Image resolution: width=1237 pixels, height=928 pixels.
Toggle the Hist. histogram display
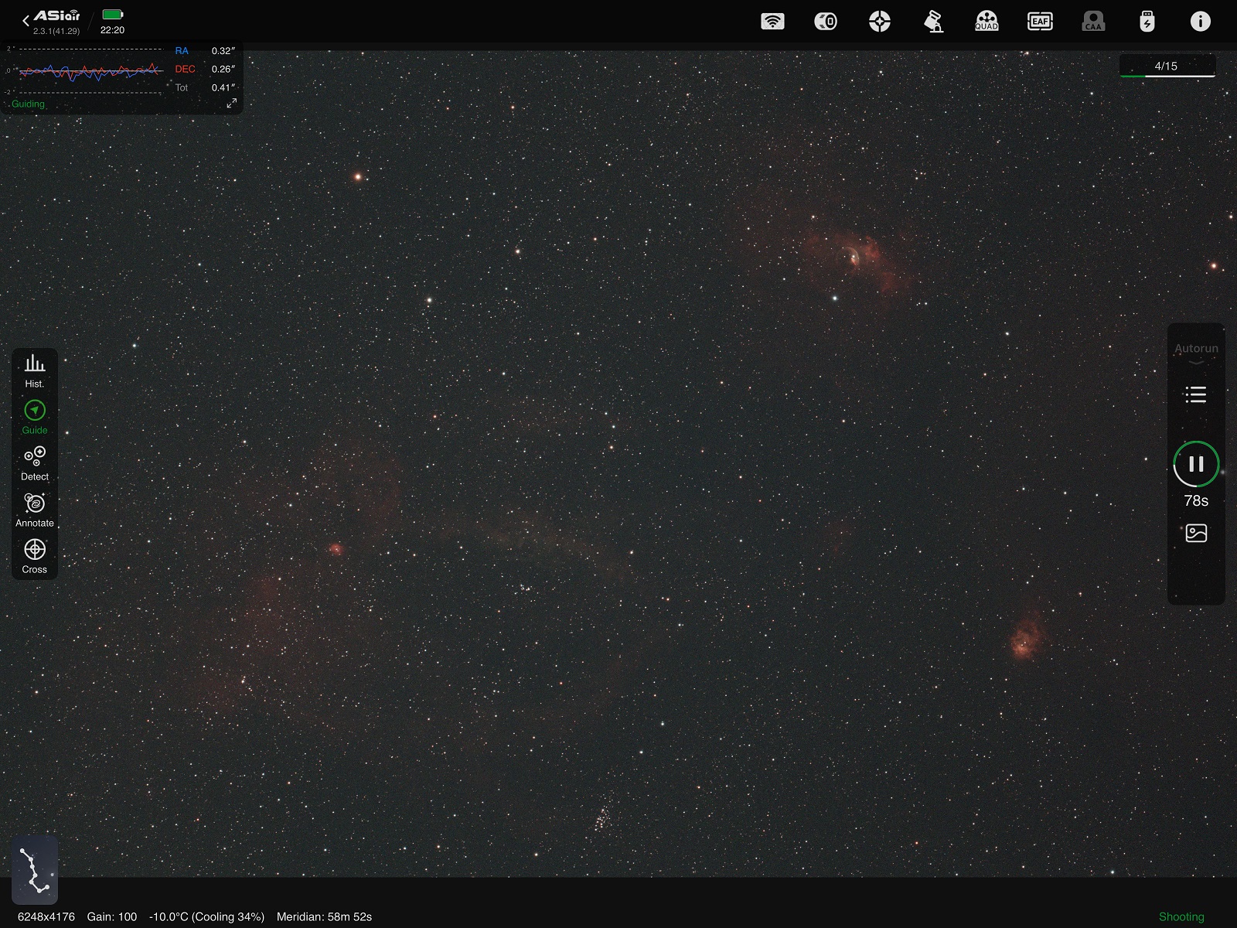[35, 371]
